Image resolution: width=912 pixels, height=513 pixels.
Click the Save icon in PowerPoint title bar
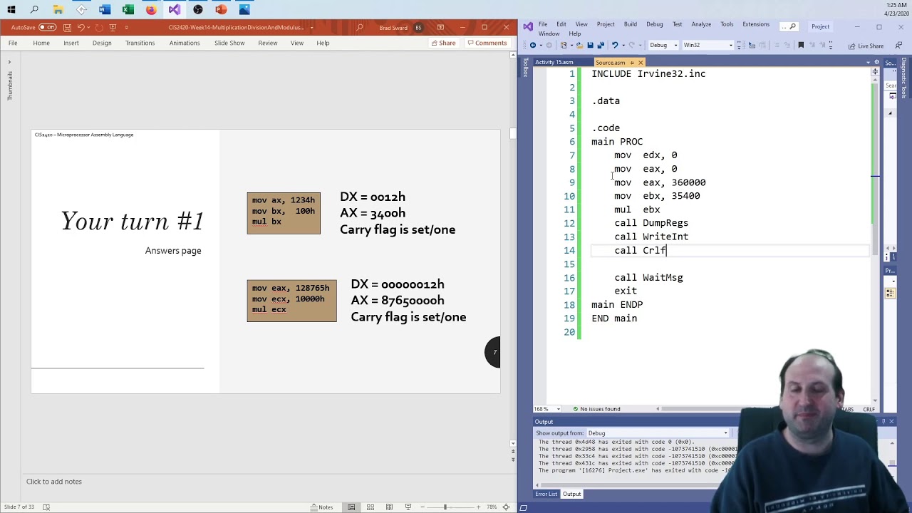click(x=67, y=27)
